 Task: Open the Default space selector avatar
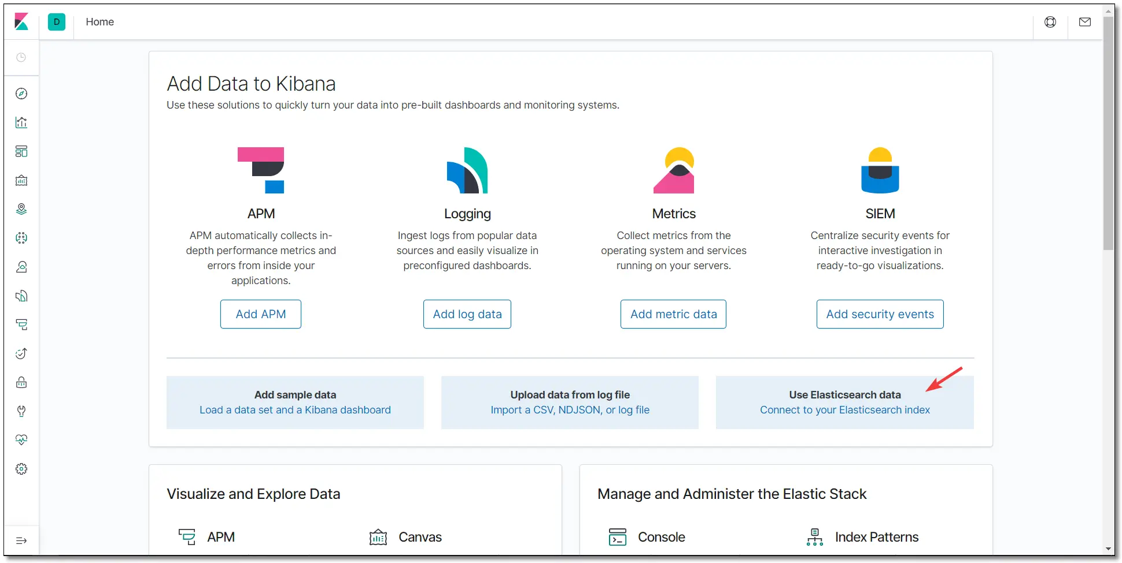pyautogui.click(x=57, y=22)
